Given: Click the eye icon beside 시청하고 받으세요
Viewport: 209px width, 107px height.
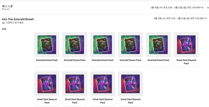Looking at the screenshot, I should [x=3, y=23].
